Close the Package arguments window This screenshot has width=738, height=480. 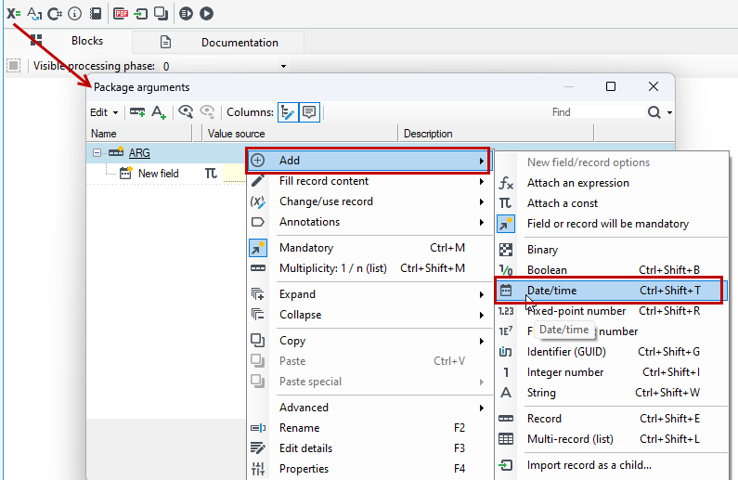tap(654, 86)
